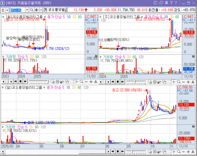Click the pin window icon in the title bar
197x156 pixels.
tap(166, 3)
